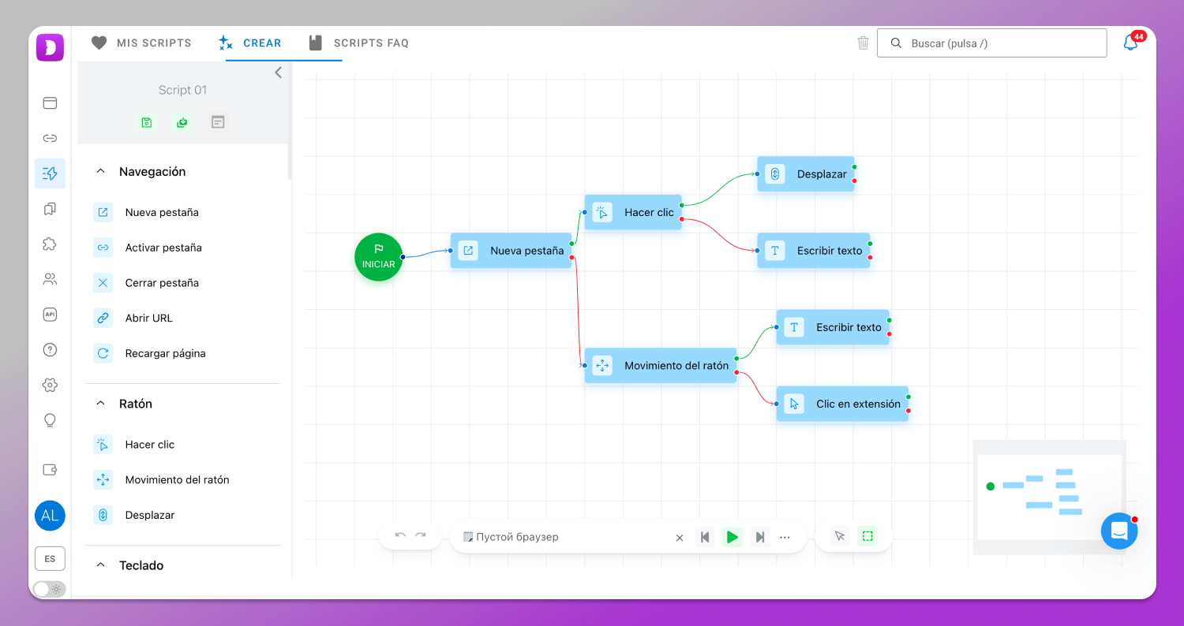Open the notifications bell
This screenshot has width=1184, height=626.
(1130, 43)
